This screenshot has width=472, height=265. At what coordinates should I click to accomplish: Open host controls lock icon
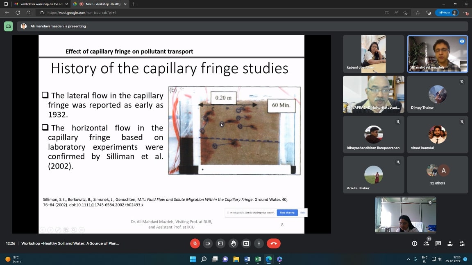(462, 243)
